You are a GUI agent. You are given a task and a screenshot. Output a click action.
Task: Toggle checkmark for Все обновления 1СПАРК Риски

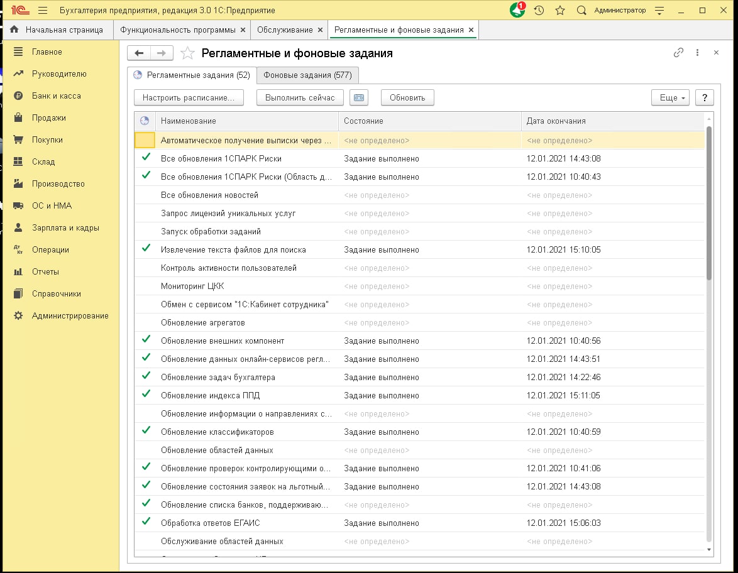[x=146, y=157]
